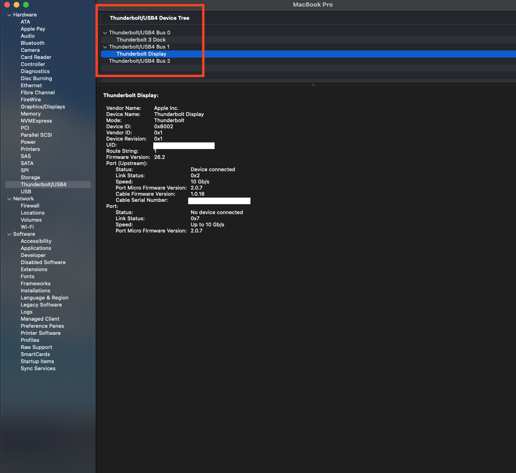
Task: Open Apple Pay in sidebar
Action: [x=33, y=29]
